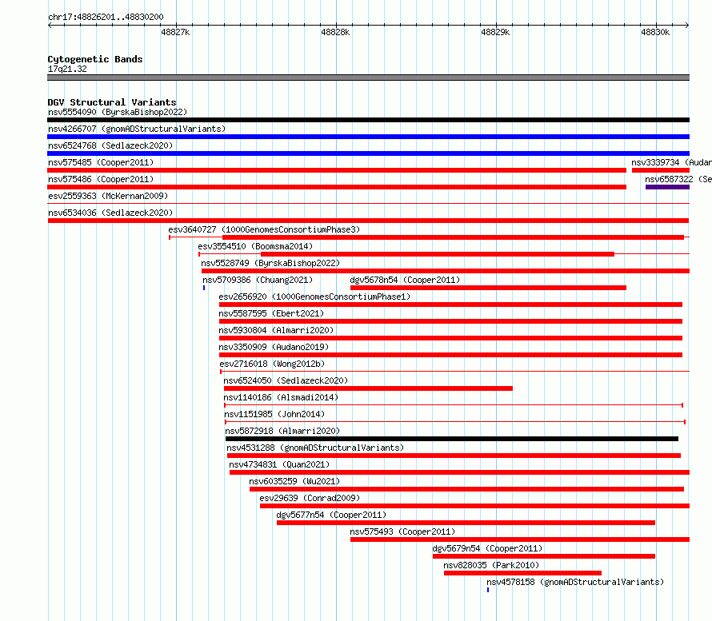Click the purple nsv6587322 variant bar

(667, 187)
